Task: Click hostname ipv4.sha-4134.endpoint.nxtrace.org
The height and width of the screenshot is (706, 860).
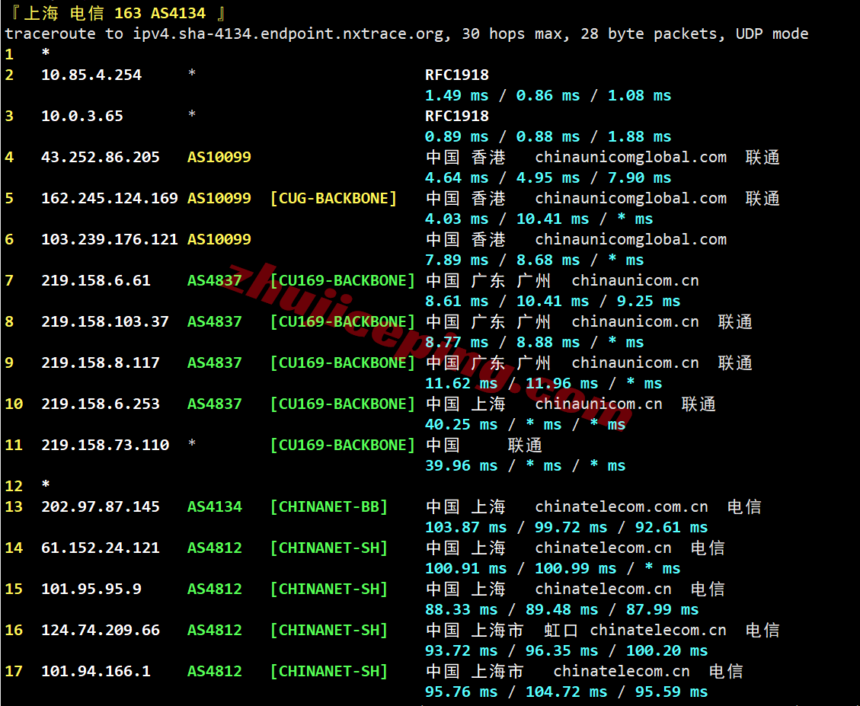Action: click(x=288, y=34)
